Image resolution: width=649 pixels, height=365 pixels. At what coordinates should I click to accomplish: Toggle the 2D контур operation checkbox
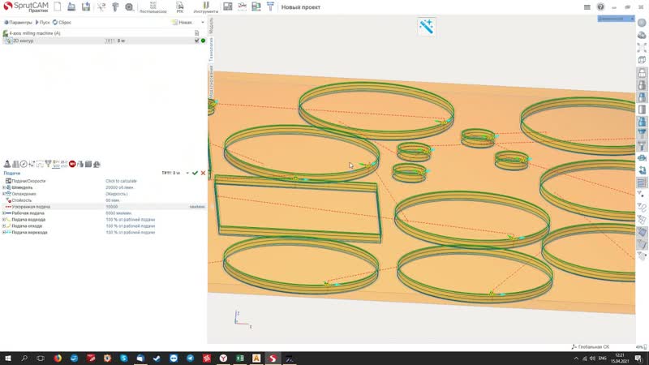click(196, 41)
